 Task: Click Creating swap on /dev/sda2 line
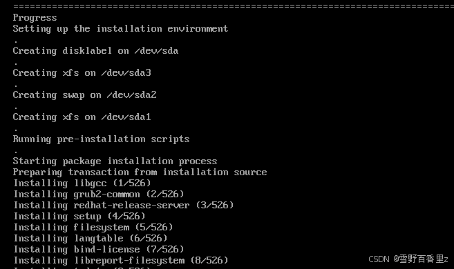tap(84, 94)
